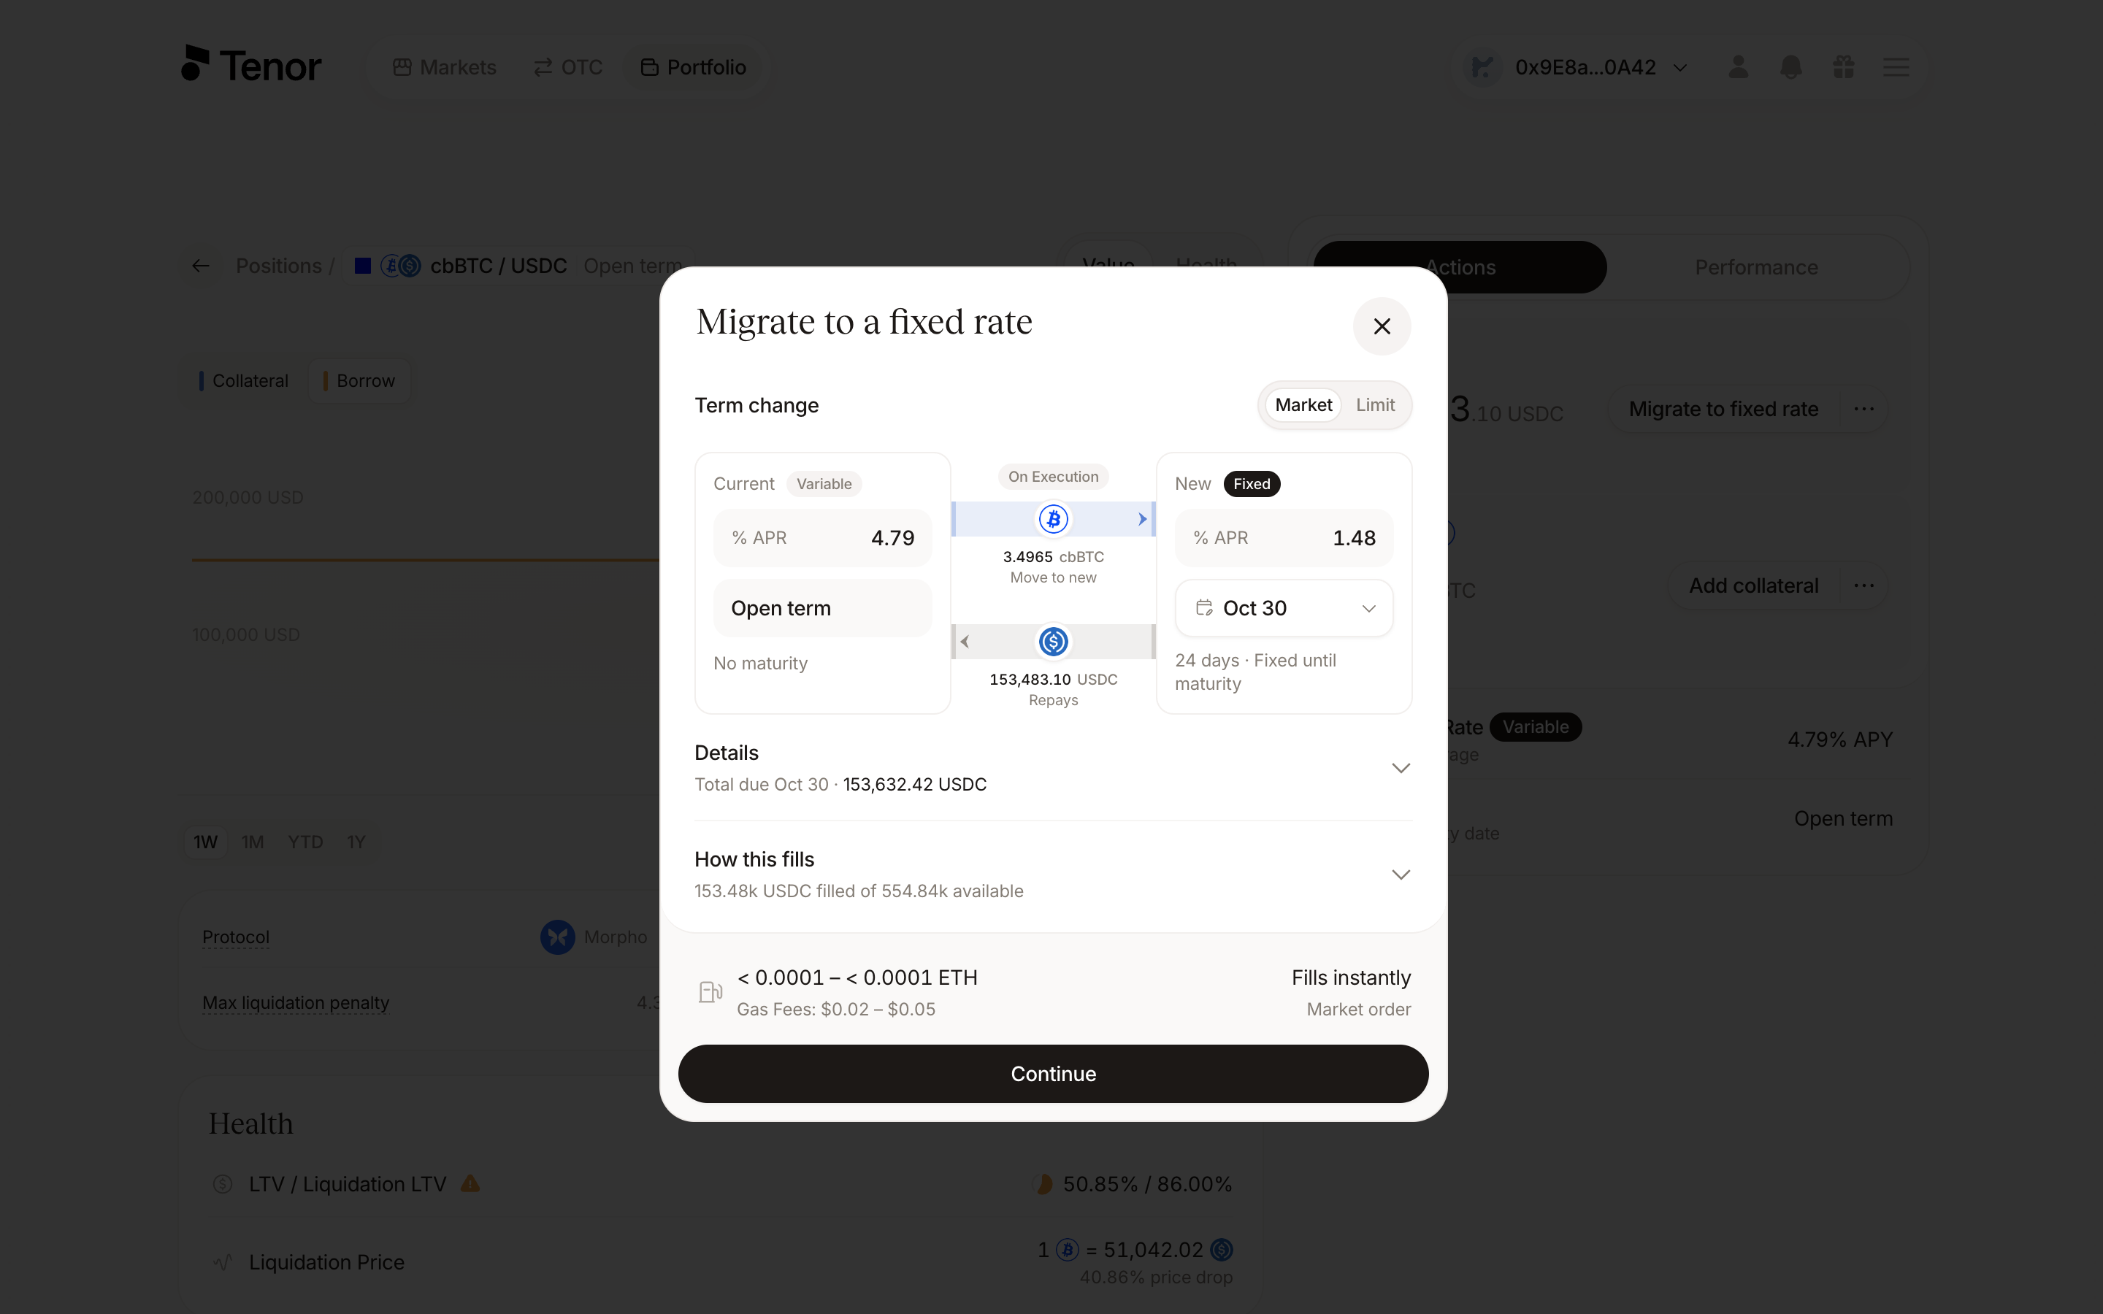Viewport: 2103px width, 1314px height.
Task: Click the '50.85% / 86.00%' LTV value
Action: [1147, 1183]
